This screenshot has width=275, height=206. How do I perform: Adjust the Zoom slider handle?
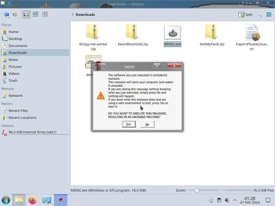[197, 190]
